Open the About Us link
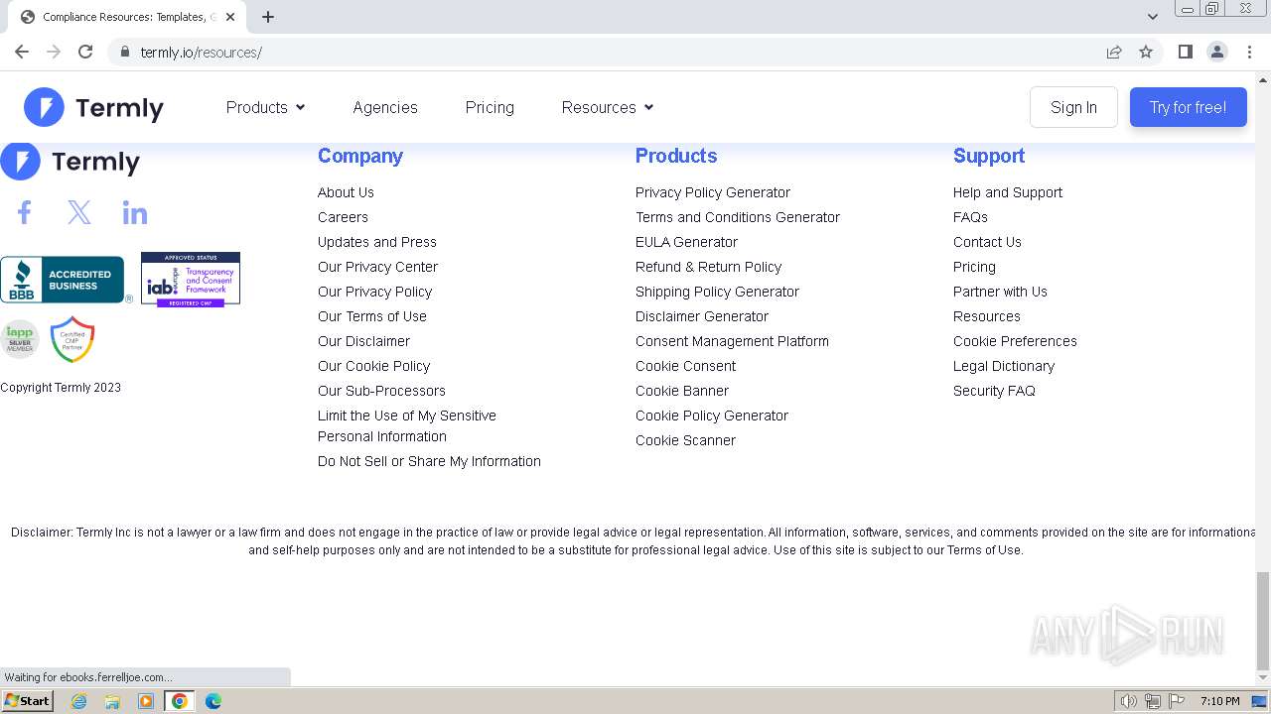The image size is (1271, 714). point(346,192)
